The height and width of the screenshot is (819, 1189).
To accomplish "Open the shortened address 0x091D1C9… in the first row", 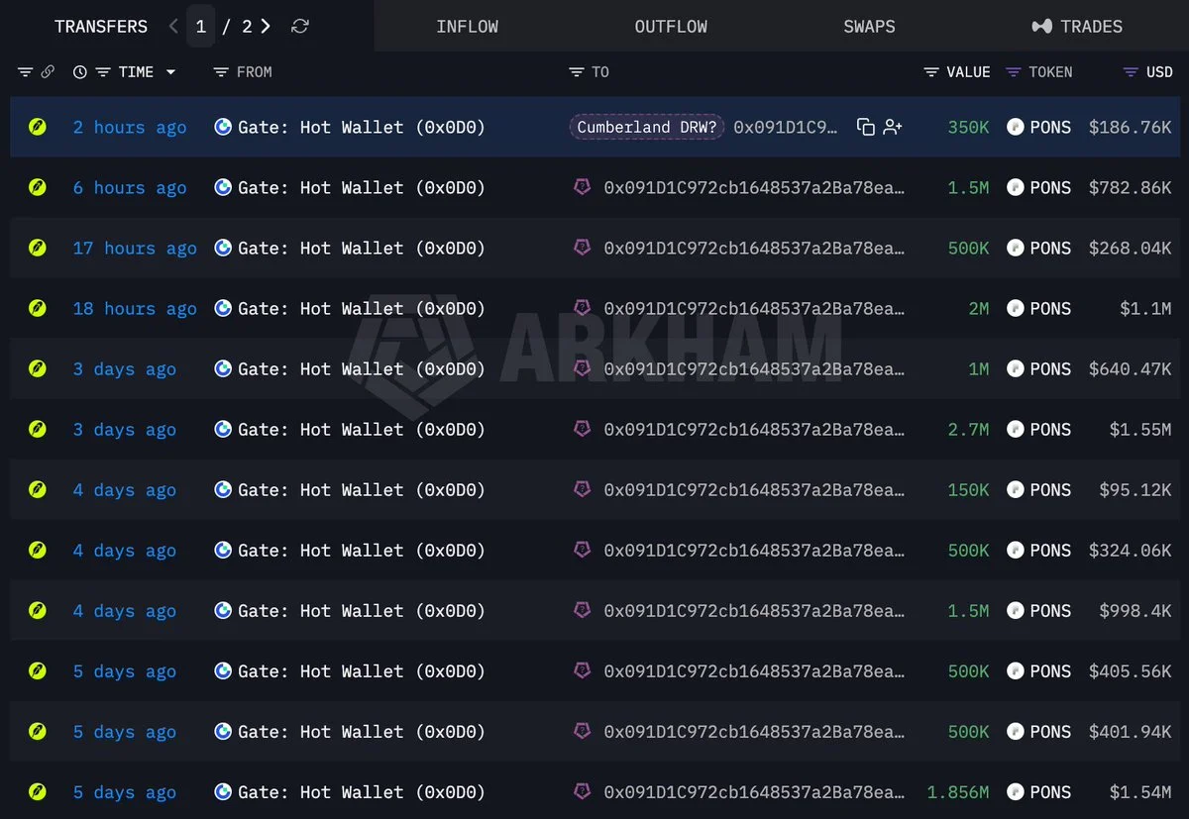I will click(x=786, y=127).
